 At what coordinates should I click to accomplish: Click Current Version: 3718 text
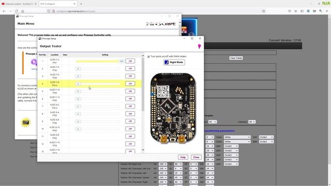(x=284, y=40)
